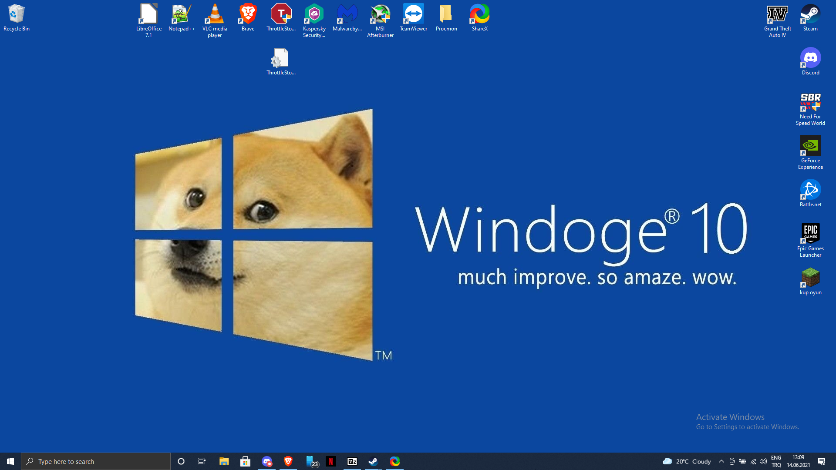Open the volume speaker control
Screen dimensions: 836x470
pos(763,461)
